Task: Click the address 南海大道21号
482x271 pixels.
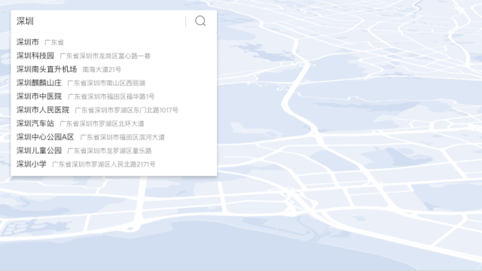Action: [102, 69]
